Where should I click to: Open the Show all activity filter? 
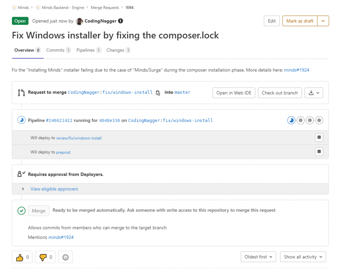(x=303, y=257)
